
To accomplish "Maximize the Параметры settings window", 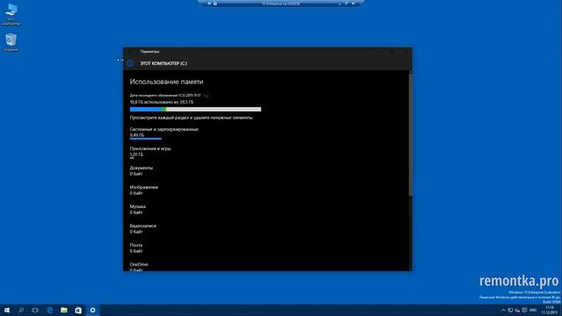I will coord(392,52).
